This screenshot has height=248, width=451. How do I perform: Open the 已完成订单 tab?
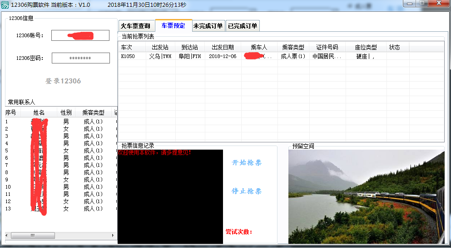pos(243,26)
